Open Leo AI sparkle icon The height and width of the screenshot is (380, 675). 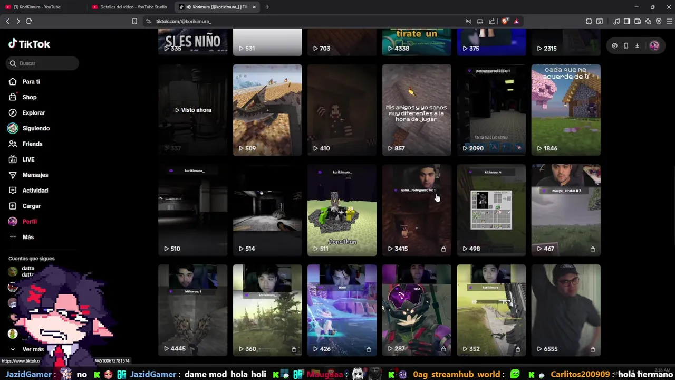tap(648, 21)
